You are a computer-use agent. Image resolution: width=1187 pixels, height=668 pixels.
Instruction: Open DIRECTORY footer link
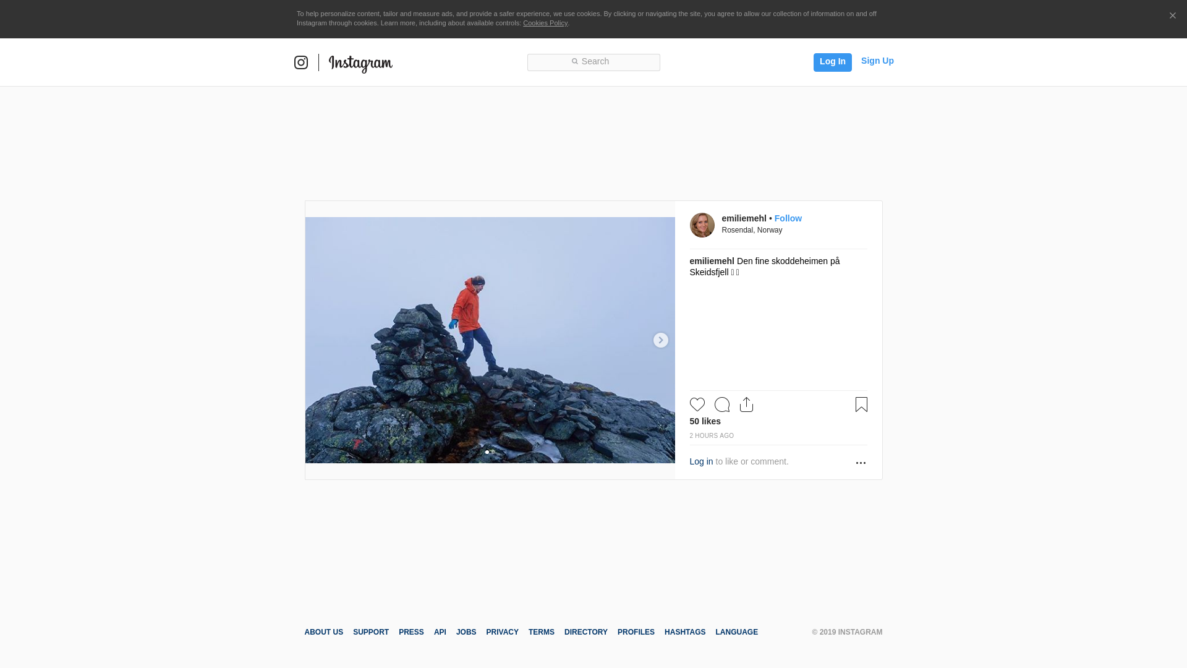click(x=586, y=632)
